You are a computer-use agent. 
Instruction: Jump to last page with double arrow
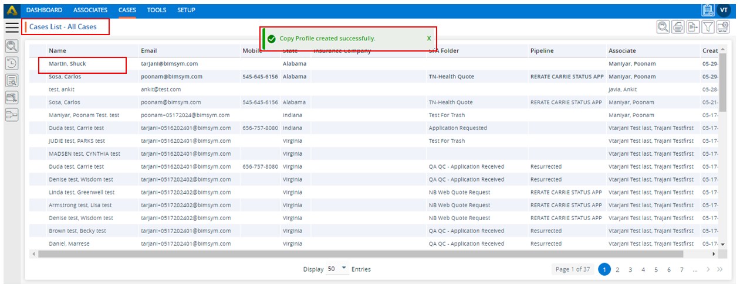[720, 270]
